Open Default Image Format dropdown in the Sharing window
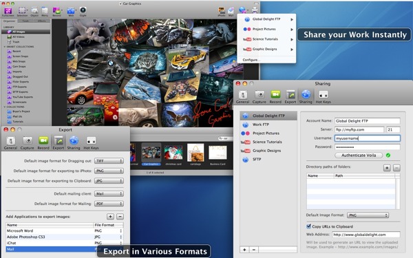 [368, 215]
